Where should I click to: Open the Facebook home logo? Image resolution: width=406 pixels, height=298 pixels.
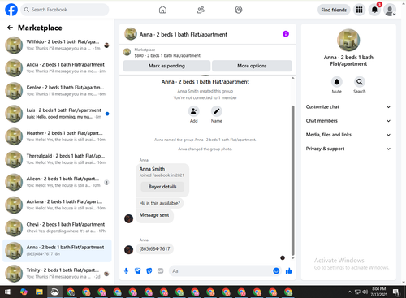11,10
